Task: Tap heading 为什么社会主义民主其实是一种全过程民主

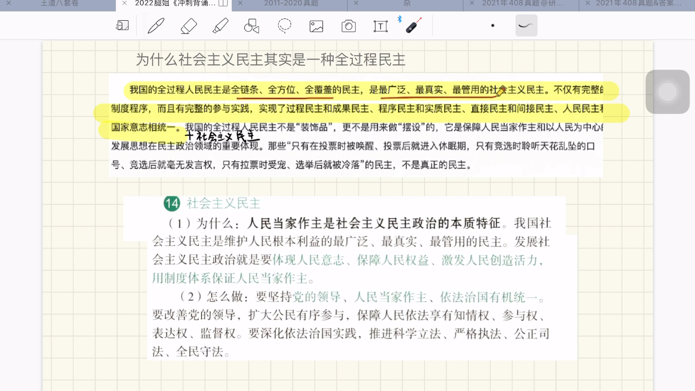Action: click(x=270, y=60)
